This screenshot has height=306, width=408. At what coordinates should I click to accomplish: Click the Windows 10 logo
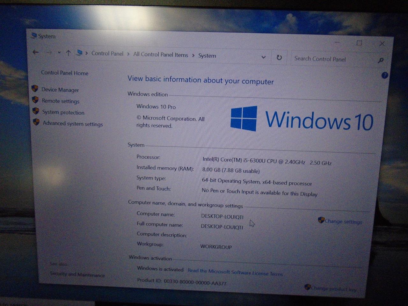[302, 119]
